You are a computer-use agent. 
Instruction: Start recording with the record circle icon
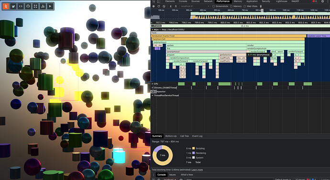[154, 6]
